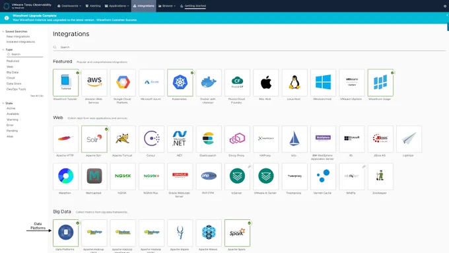Open the Data Platforms integration tile

point(65,233)
